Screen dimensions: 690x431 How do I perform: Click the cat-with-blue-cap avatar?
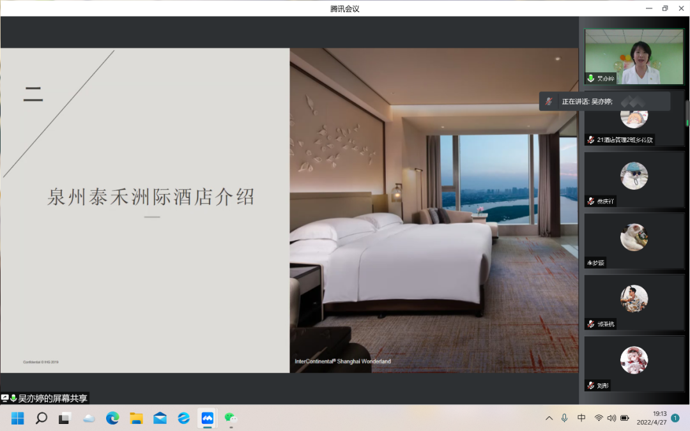coord(634,176)
